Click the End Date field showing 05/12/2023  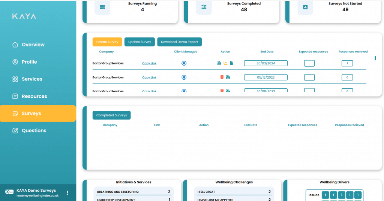266,77
